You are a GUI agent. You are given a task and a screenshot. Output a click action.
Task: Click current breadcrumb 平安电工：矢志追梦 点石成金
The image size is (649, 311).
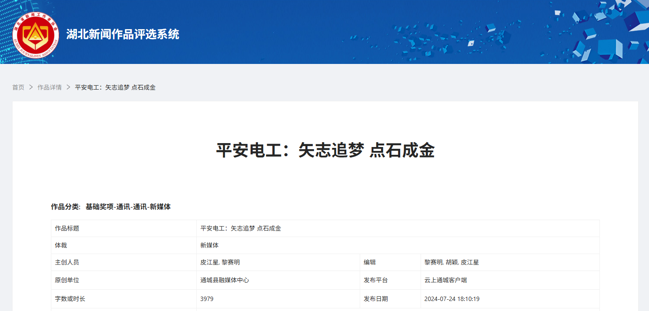(x=115, y=87)
